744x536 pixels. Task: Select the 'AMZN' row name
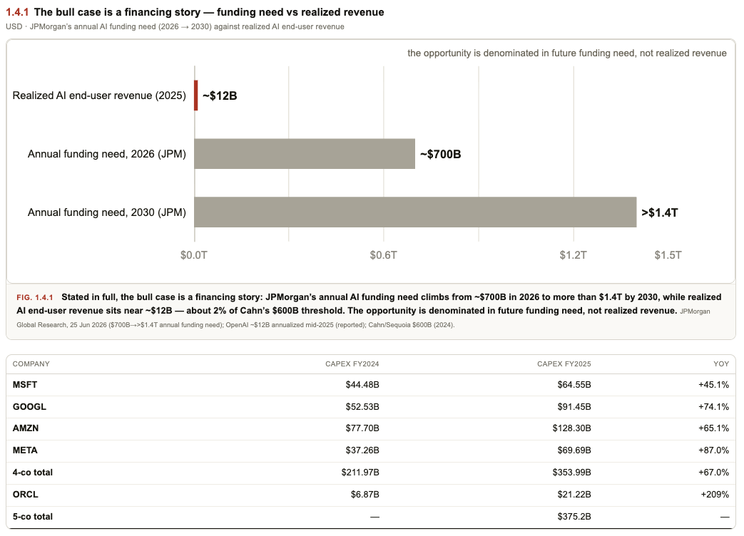(26, 428)
